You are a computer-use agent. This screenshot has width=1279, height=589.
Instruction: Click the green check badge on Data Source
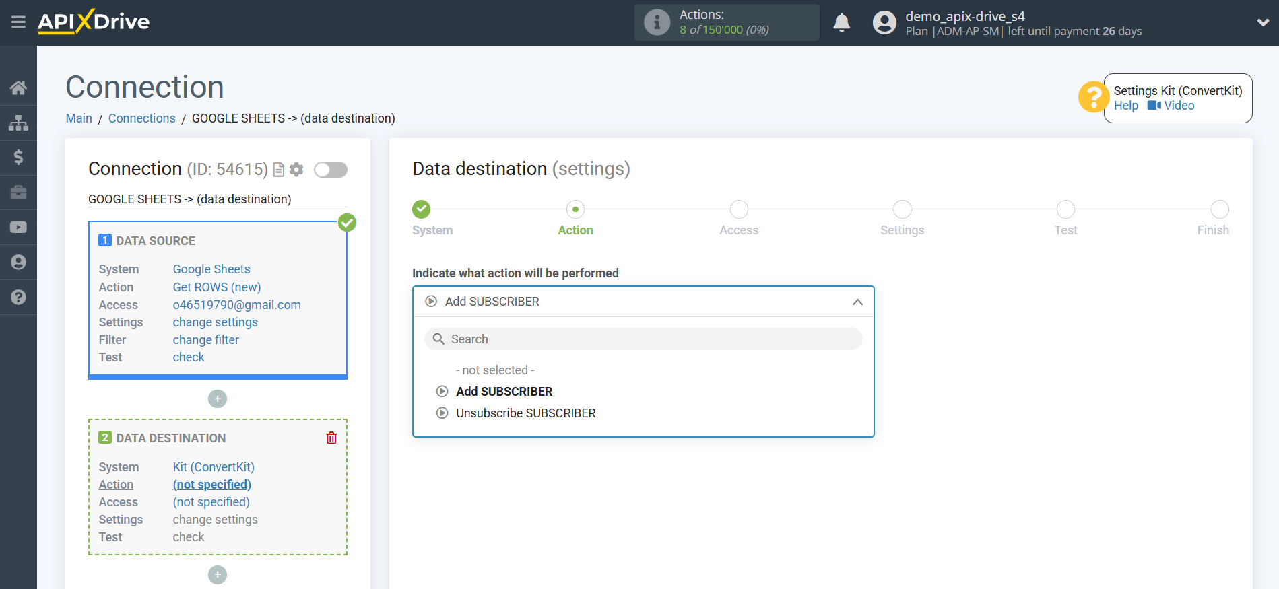coord(347,222)
